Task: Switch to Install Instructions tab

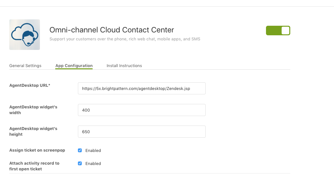Action: [x=124, y=66]
